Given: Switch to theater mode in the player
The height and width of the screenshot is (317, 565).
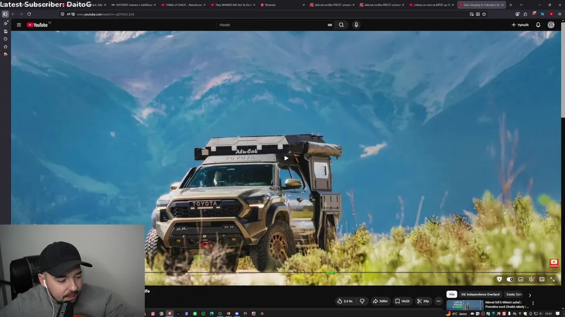Looking at the screenshot, I should (x=542, y=279).
